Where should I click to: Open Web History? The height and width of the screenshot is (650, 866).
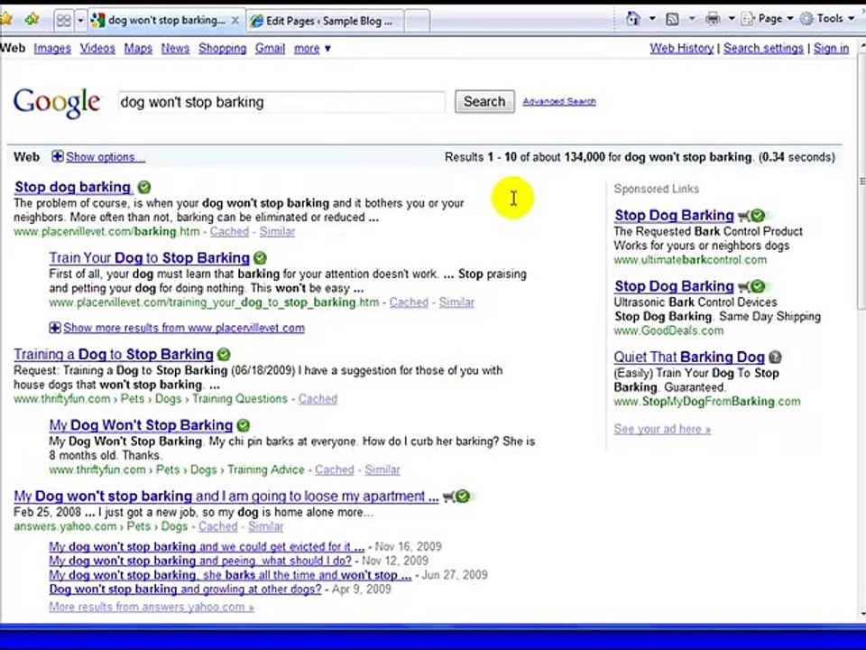click(x=682, y=49)
